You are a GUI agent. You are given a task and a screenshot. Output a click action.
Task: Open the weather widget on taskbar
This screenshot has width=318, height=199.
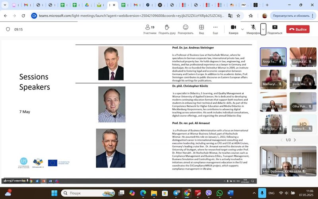(8, 193)
